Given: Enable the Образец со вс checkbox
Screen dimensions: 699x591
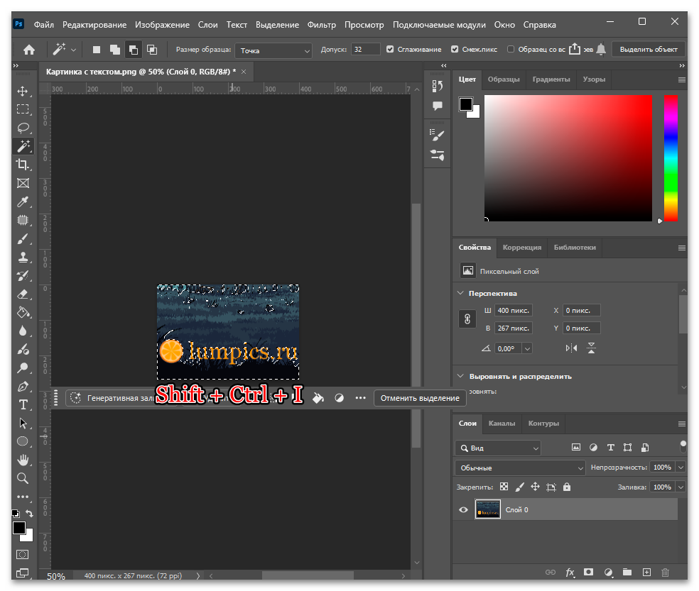Looking at the screenshot, I should coord(511,50).
